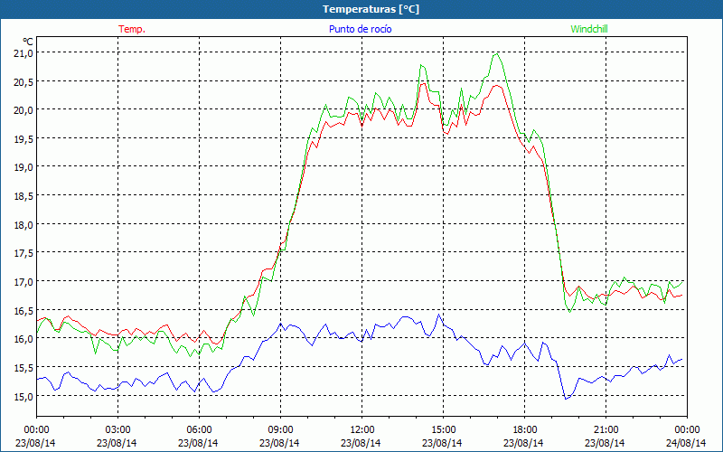This screenshot has height=452, width=723.
Task: Click the 19,5 y-axis value
Action: [23, 139]
